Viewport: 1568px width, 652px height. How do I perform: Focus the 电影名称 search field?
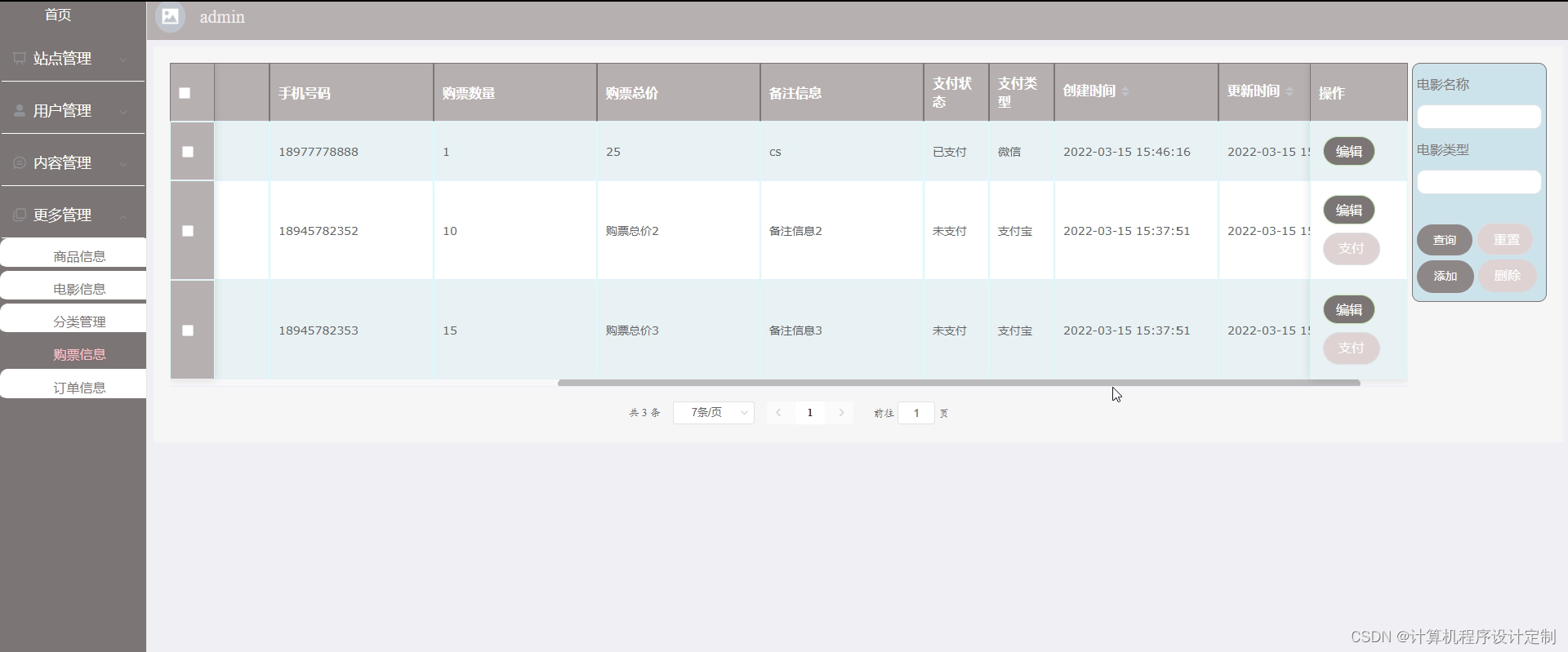(x=1479, y=117)
